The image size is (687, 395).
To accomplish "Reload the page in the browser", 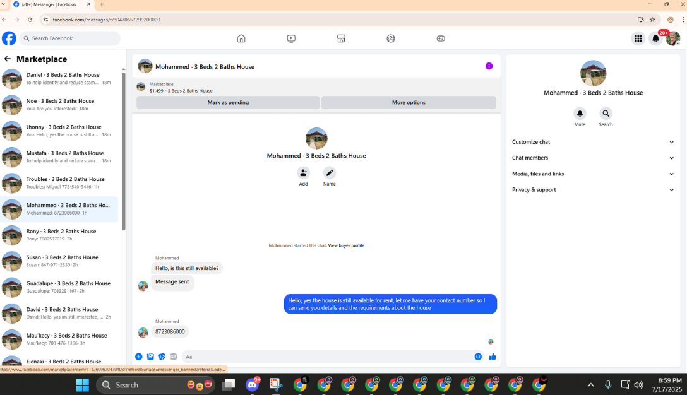I will tap(30, 20).
